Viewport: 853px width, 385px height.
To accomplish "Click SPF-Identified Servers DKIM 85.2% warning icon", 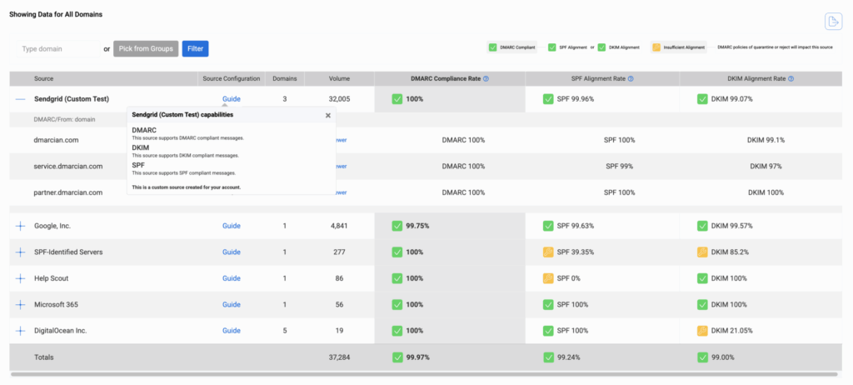I will click(702, 252).
